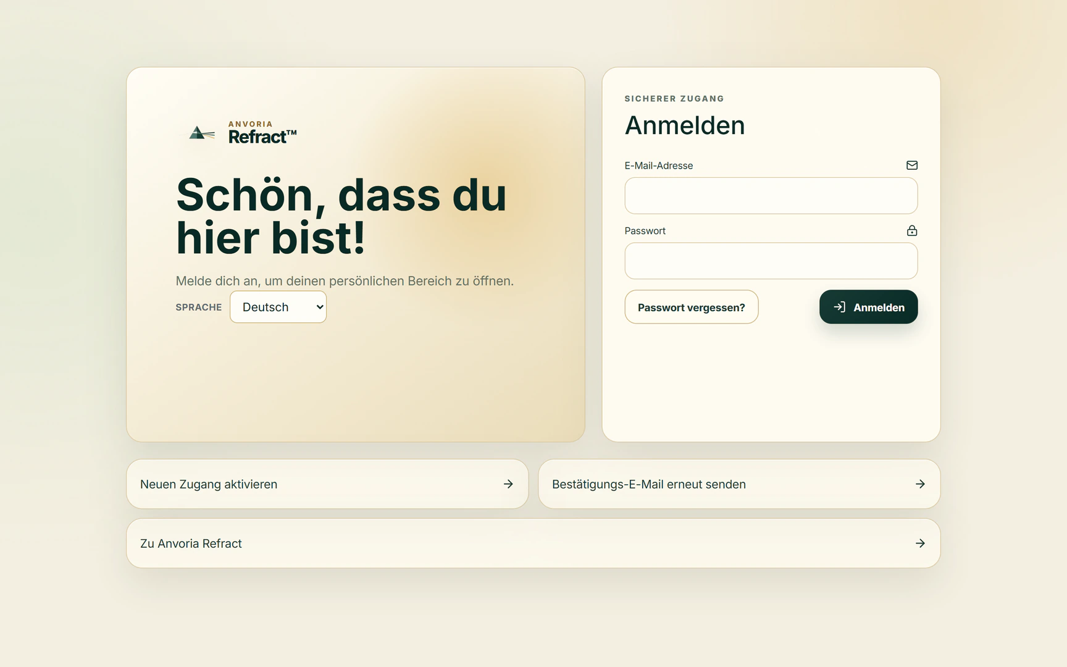Open the Sprache dropdown showing Deutsch
The width and height of the screenshot is (1067, 667).
pyautogui.click(x=278, y=307)
